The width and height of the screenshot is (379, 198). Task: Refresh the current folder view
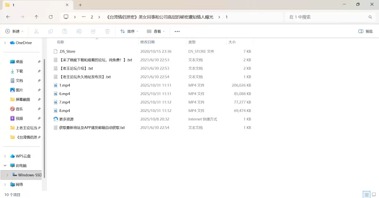[51, 17]
